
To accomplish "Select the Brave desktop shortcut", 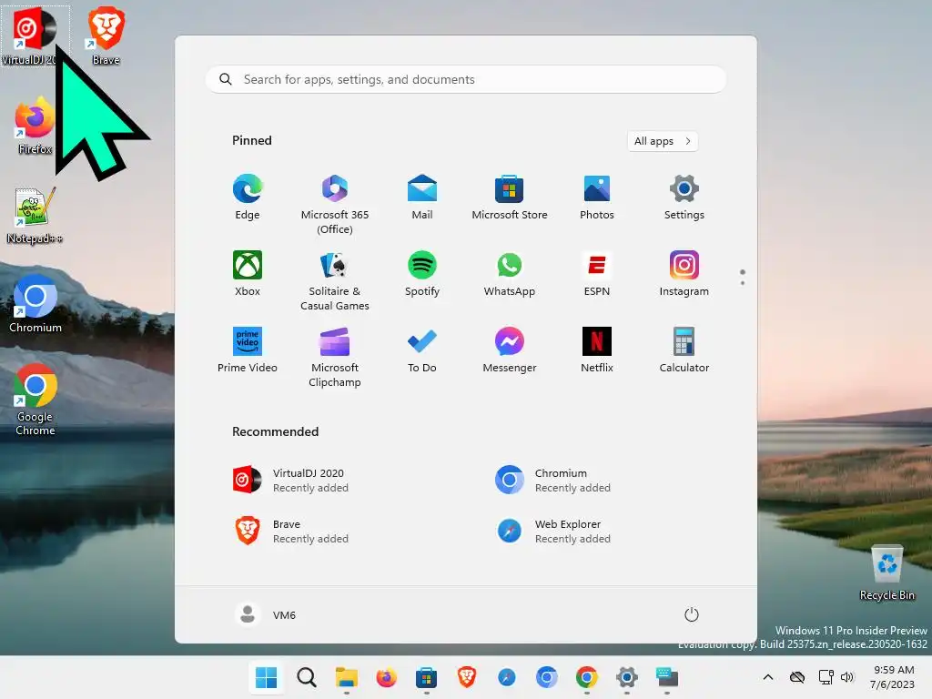I will tap(106, 35).
